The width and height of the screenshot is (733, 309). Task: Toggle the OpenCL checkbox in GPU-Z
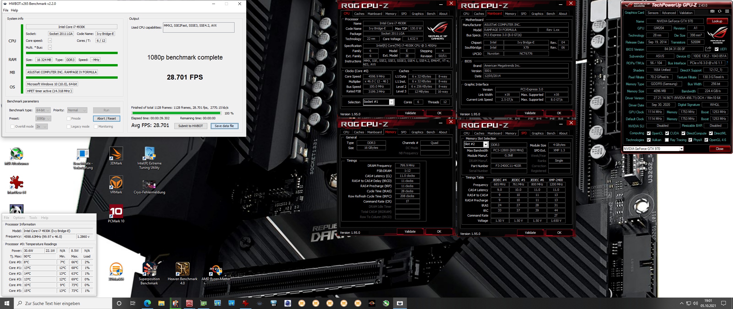tap(649, 133)
